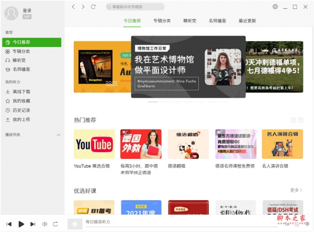Go forward with the right arrow
Screen dimensions: 314x232
point(83,7)
